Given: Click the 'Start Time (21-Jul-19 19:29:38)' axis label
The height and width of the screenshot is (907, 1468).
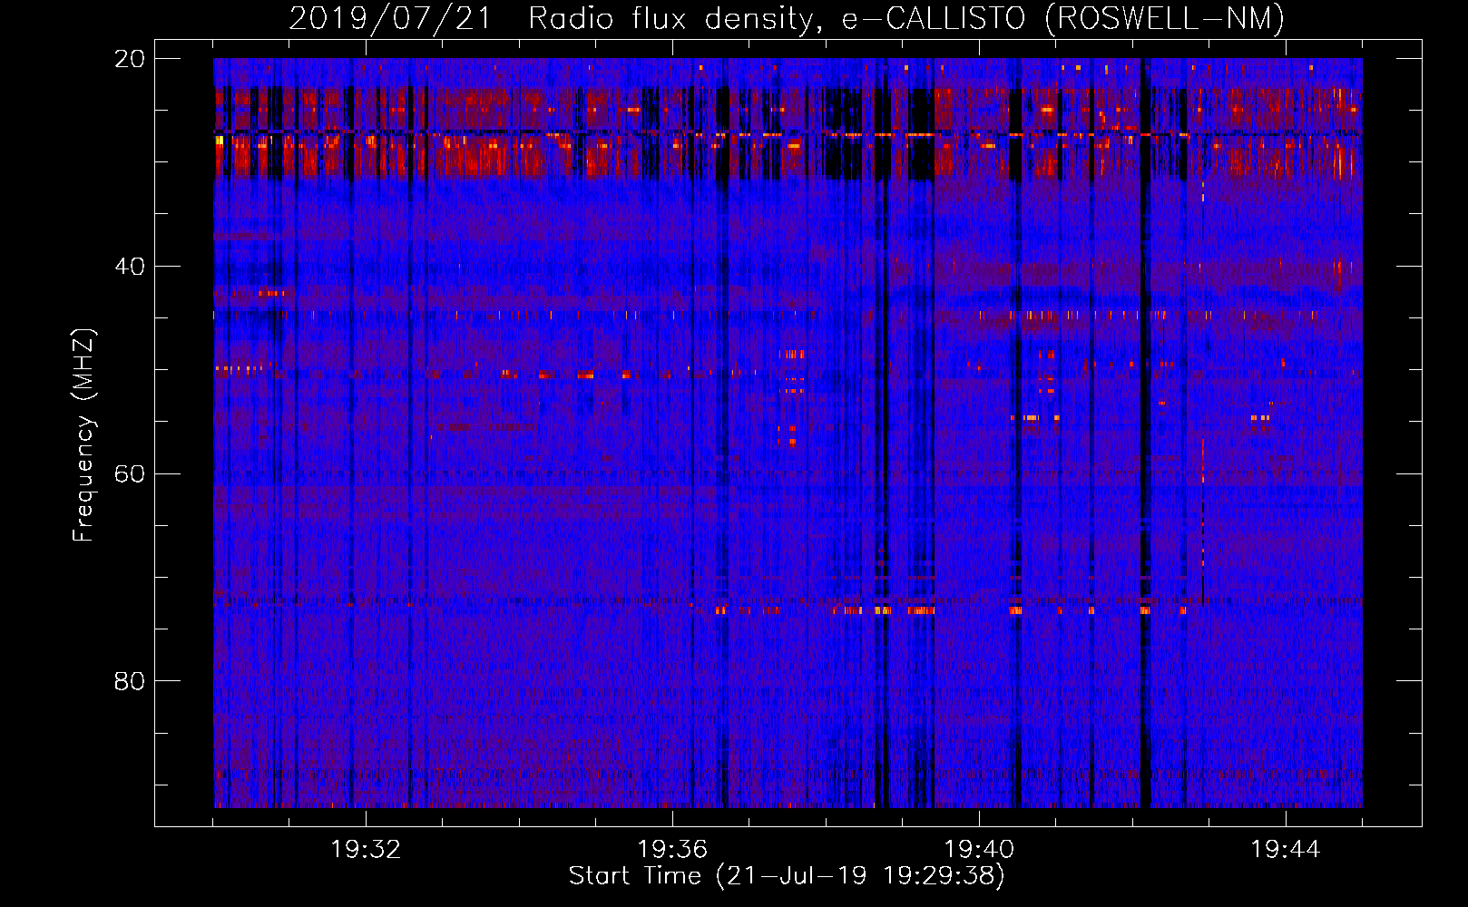Looking at the screenshot, I should (787, 876).
